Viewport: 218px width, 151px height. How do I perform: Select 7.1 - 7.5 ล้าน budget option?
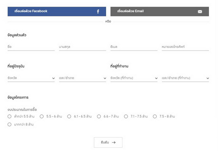coord(126,117)
